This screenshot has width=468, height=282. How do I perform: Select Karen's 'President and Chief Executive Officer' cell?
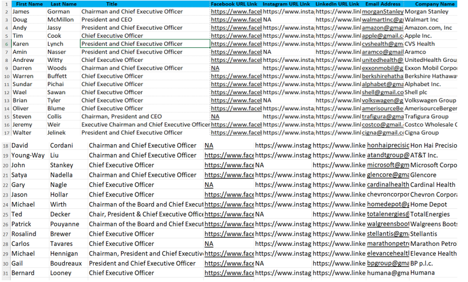[145, 44]
